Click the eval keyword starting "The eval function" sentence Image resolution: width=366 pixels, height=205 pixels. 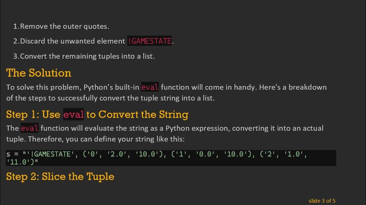[29, 128]
